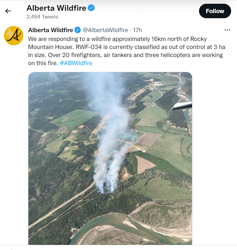
Task: Click the tan bare field in the photo
Action: pyautogui.click(x=144, y=164)
